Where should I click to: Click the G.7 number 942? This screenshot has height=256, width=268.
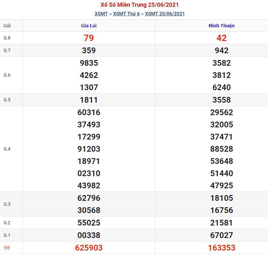click(221, 50)
